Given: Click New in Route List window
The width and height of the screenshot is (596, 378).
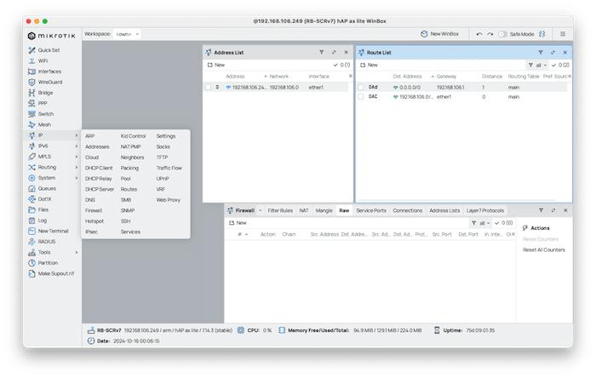Looking at the screenshot, I should (369, 66).
